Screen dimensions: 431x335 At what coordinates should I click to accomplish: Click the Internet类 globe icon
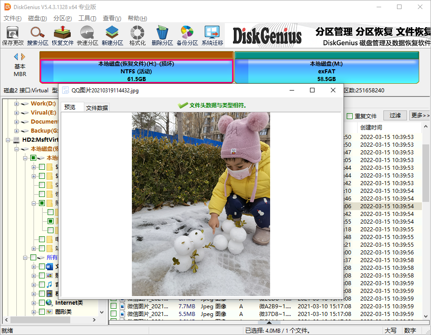(x=49, y=302)
